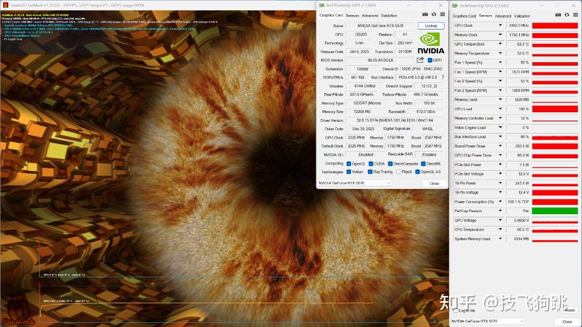Click the green PerfCap Reason bar
Image resolution: width=582 pixels, height=327 pixels.
click(555, 211)
